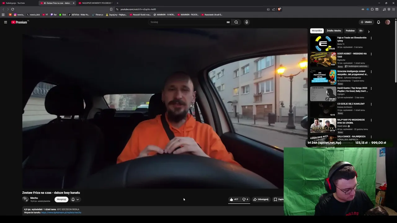Viewport: 397px width, 223px height.
Task: Click the Zestaw Friza na czas video title
Action: [51, 193]
